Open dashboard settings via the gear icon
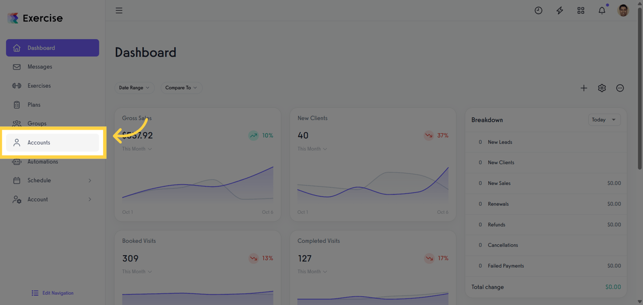This screenshot has width=643, height=305. (x=602, y=88)
